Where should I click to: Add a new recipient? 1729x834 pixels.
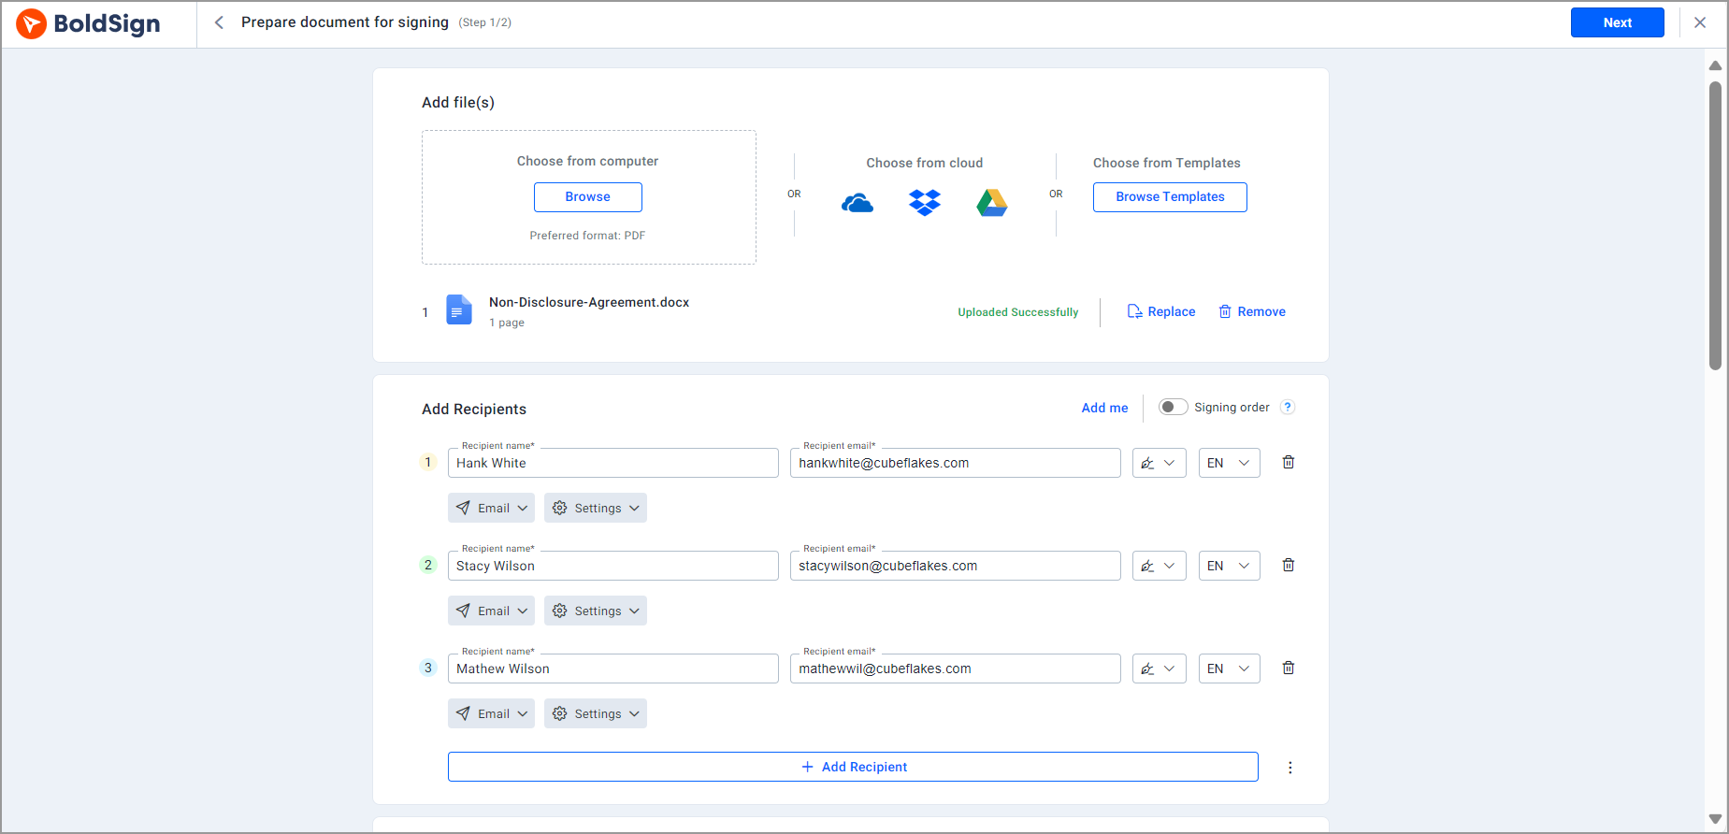853,767
